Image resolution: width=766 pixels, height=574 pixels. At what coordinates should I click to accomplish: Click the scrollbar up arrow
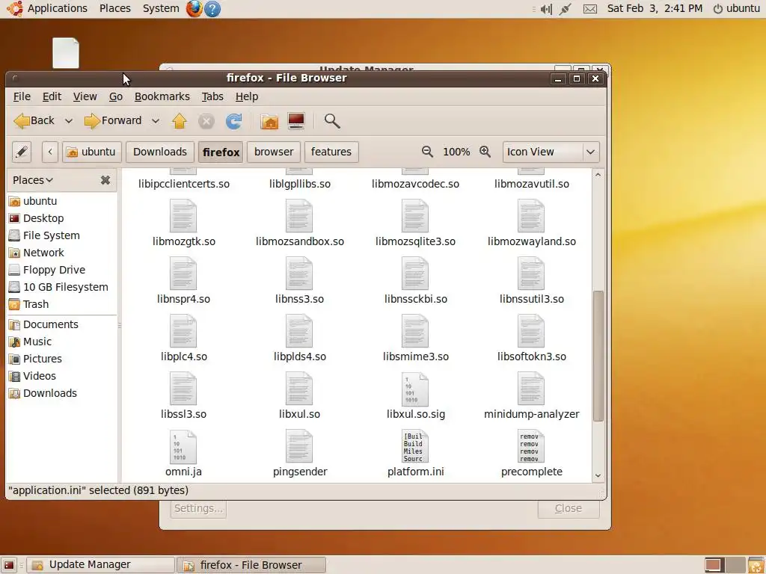click(598, 175)
